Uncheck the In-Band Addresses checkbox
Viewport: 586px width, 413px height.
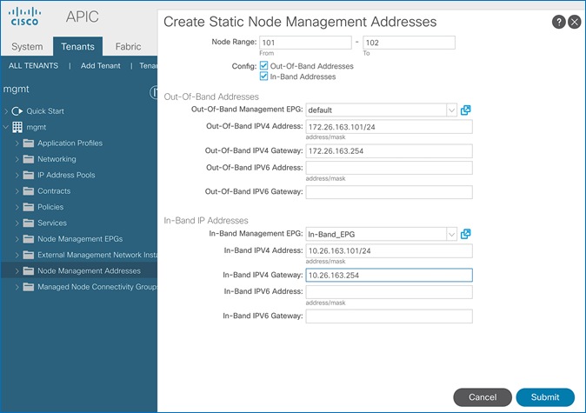(x=263, y=77)
